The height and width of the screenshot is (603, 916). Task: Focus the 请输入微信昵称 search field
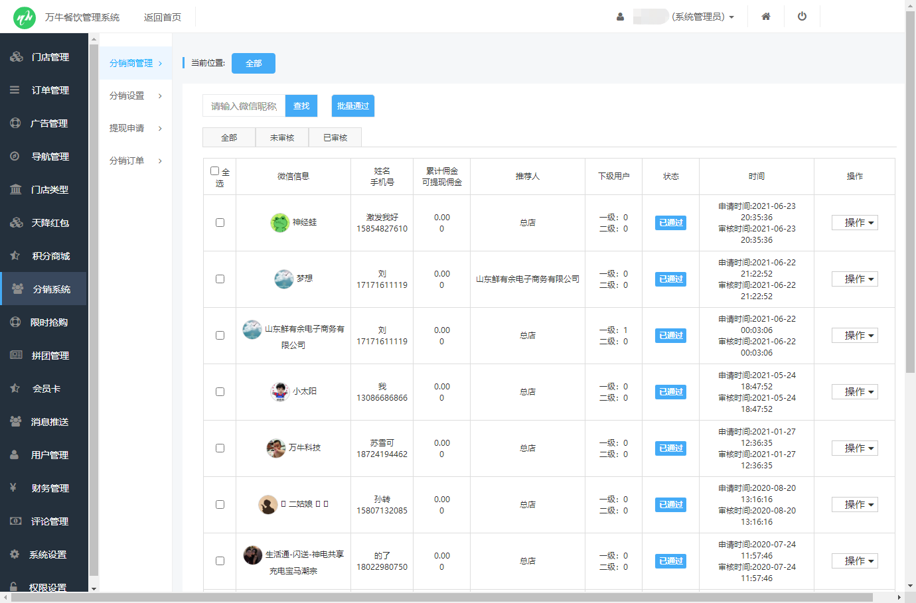coord(244,106)
